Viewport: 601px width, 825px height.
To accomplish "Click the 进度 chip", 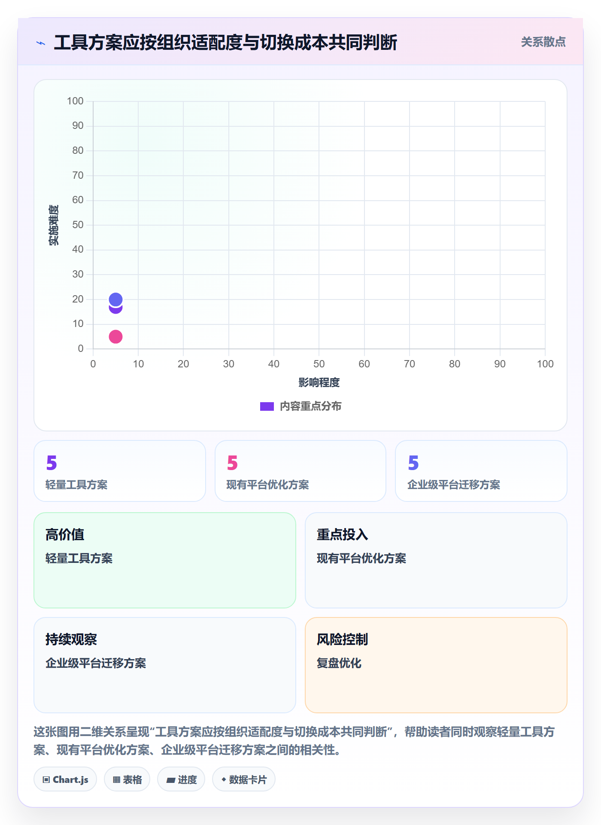I will point(181,779).
